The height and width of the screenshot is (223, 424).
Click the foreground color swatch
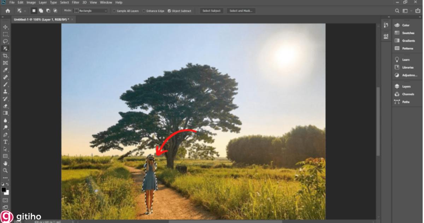pyautogui.click(x=4, y=190)
